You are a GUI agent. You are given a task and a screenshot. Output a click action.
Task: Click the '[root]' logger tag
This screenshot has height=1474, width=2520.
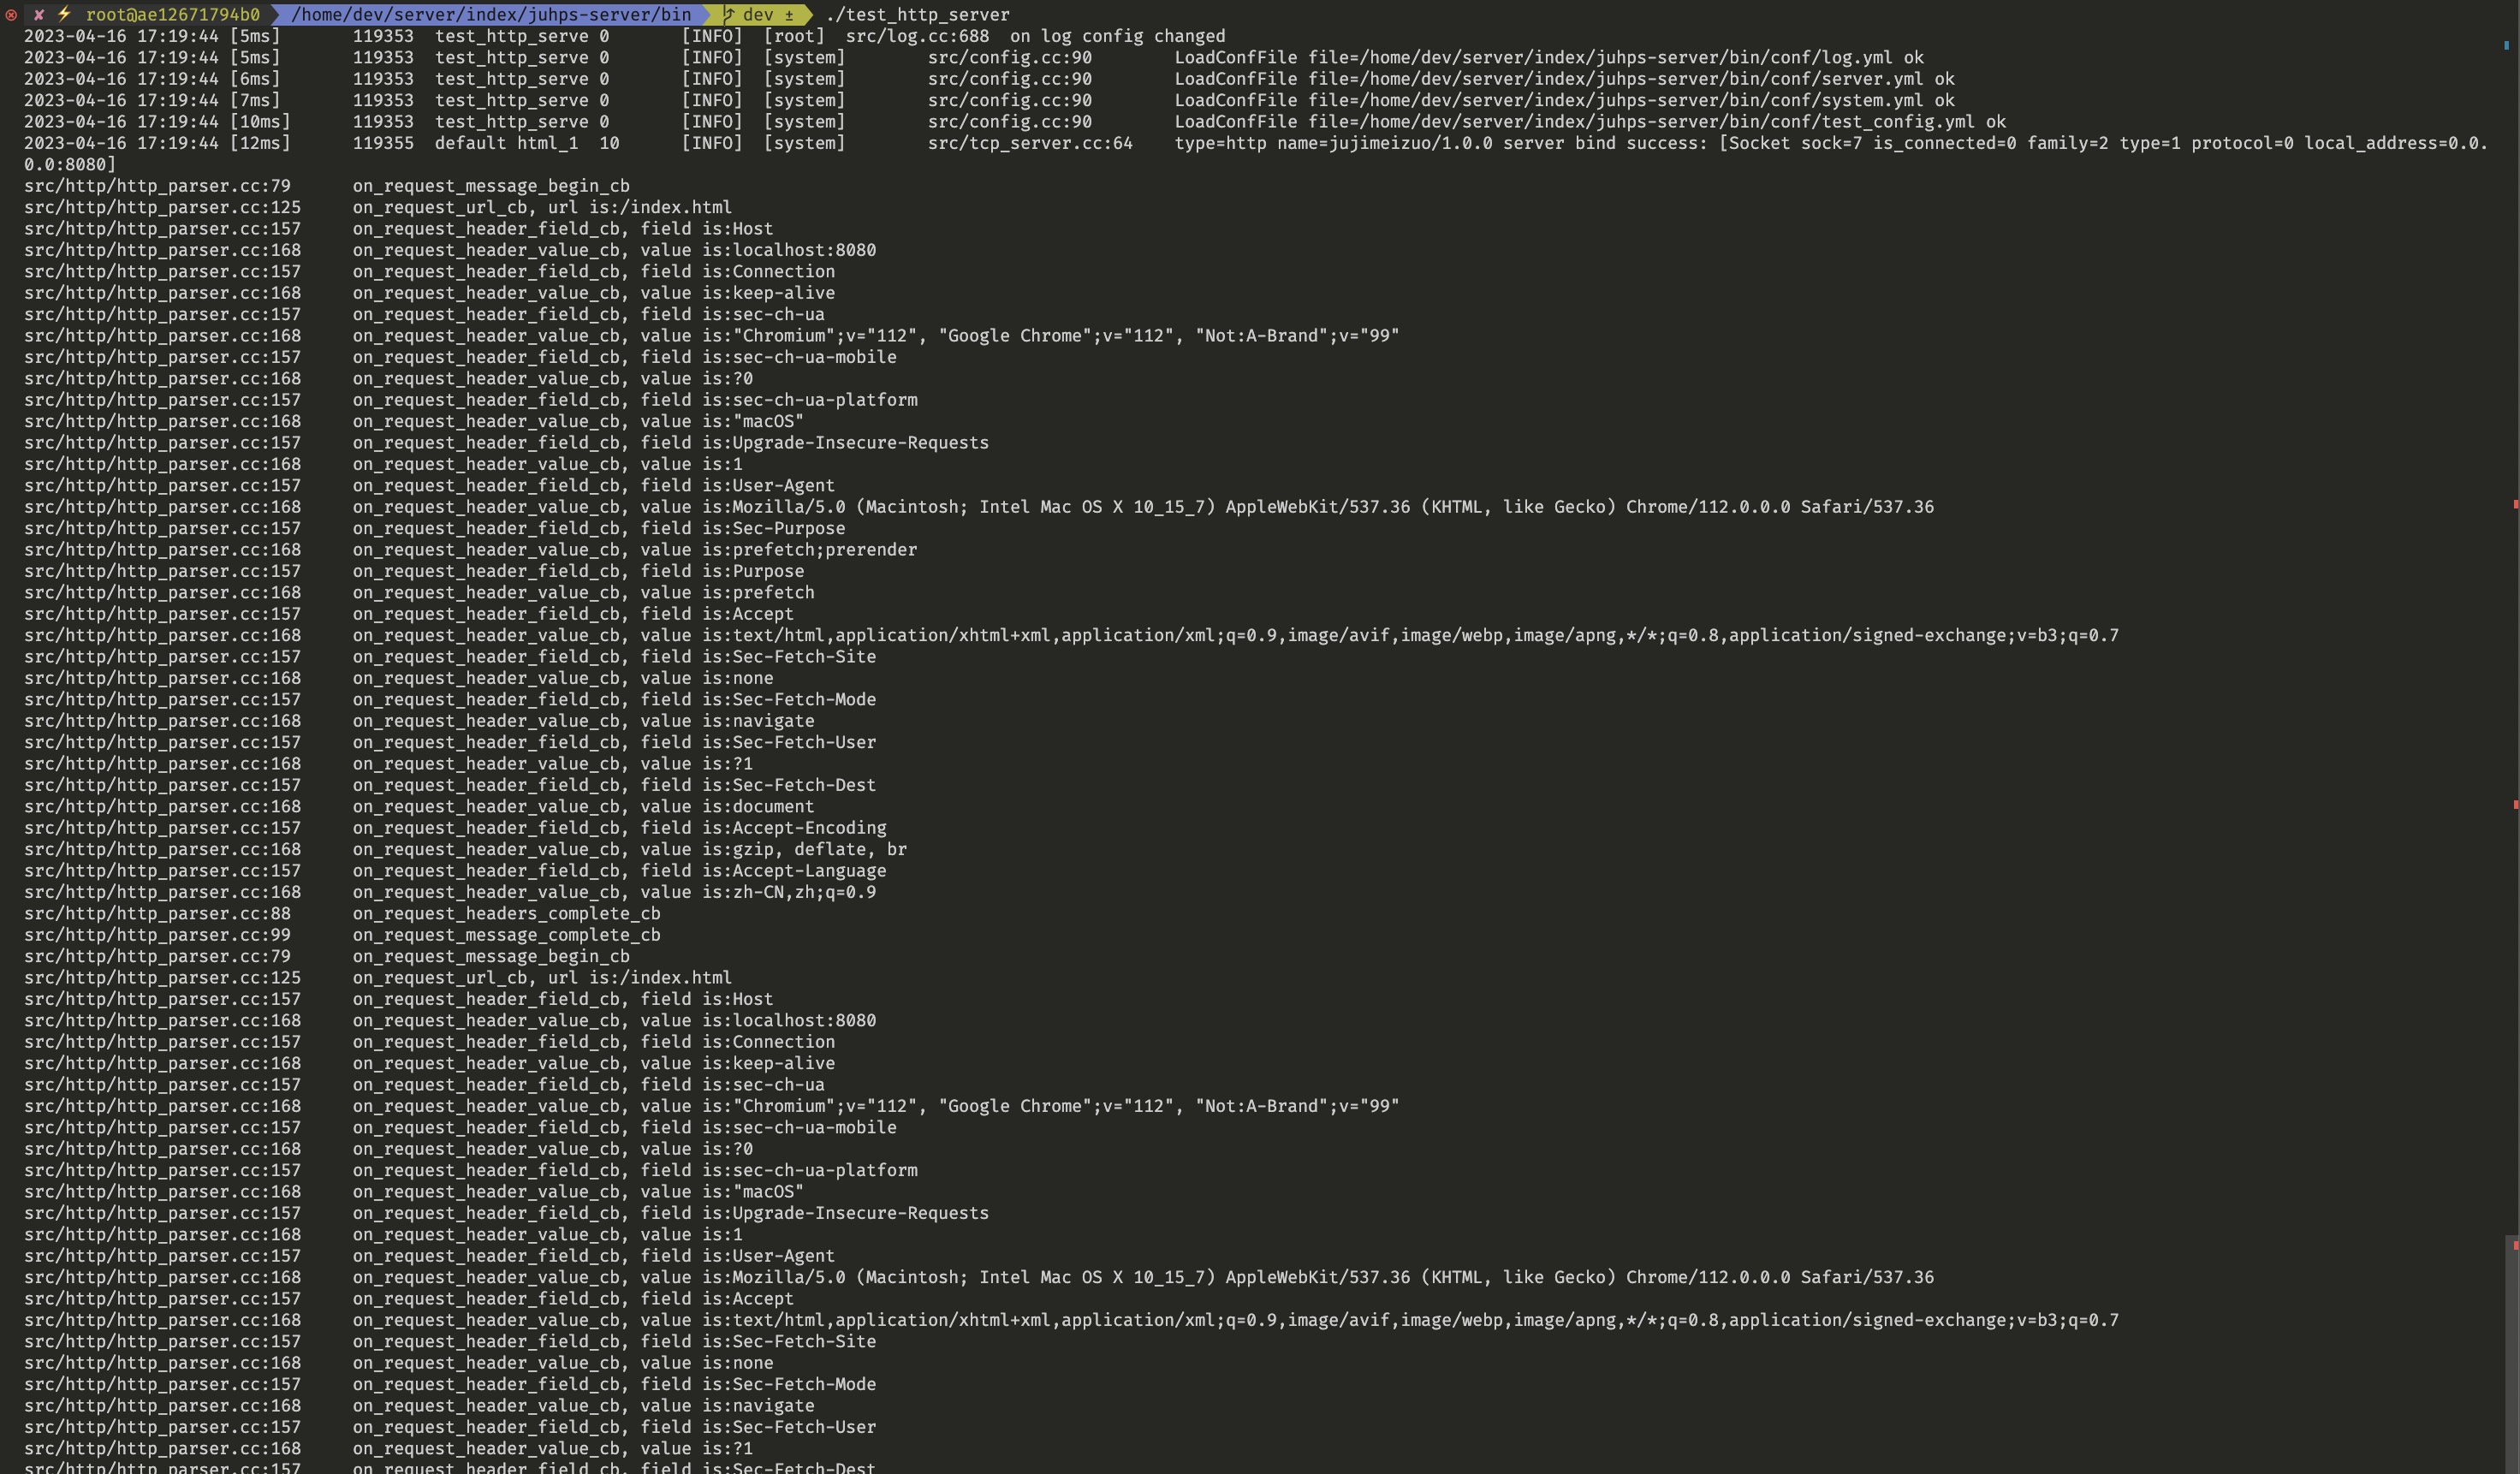794,36
